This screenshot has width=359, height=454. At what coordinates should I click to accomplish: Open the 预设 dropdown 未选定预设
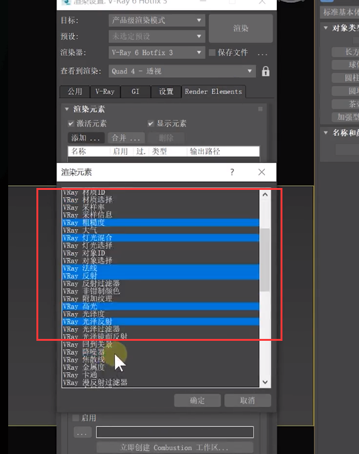pyautogui.click(x=157, y=36)
